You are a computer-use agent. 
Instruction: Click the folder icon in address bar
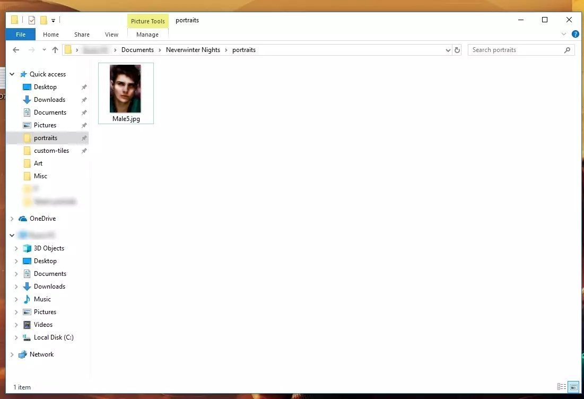pos(68,49)
